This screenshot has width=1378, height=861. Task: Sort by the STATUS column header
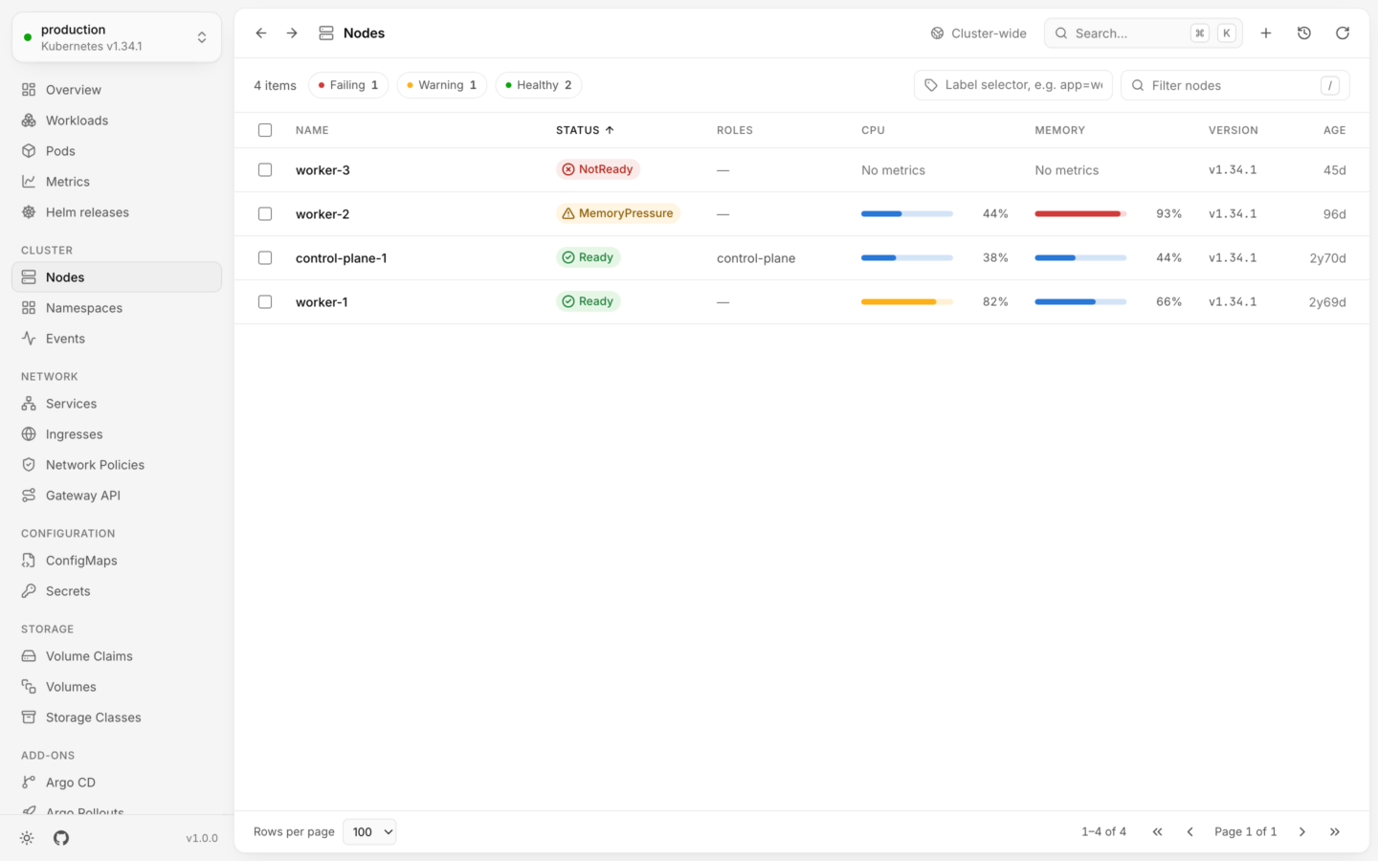[x=585, y=130]
